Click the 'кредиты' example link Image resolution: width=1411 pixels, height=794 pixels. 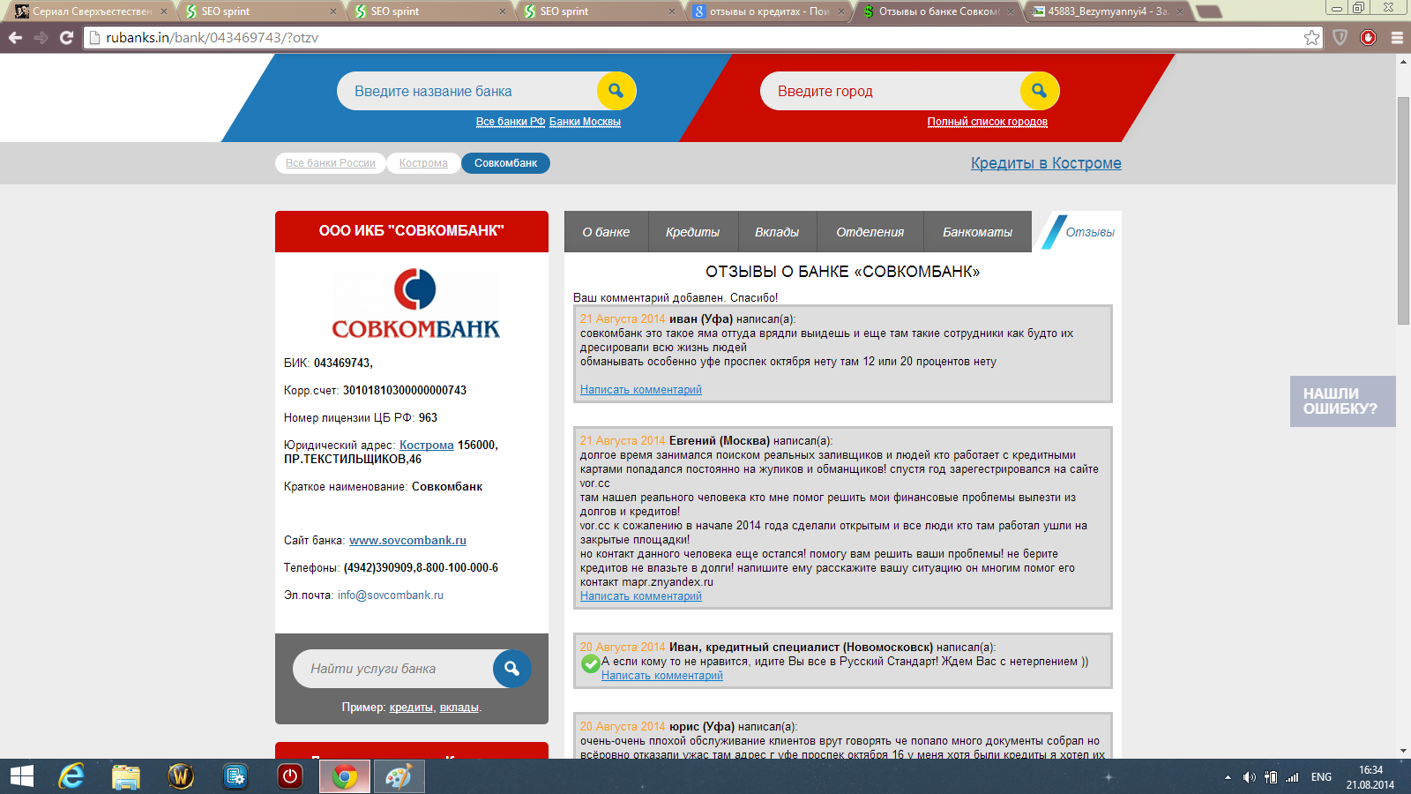(411, 708)
